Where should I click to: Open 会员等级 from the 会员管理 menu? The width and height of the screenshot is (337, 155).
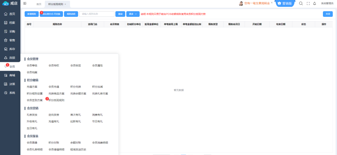click(x=32, y=65)
